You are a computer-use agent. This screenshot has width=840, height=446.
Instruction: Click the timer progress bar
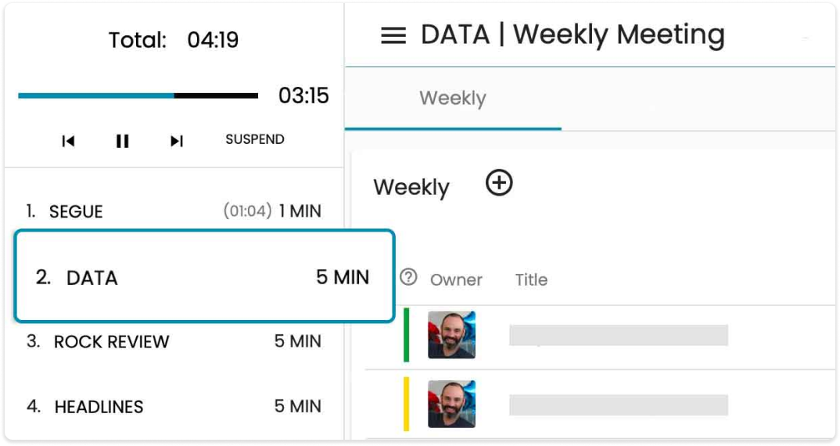[x=138, y=96]
